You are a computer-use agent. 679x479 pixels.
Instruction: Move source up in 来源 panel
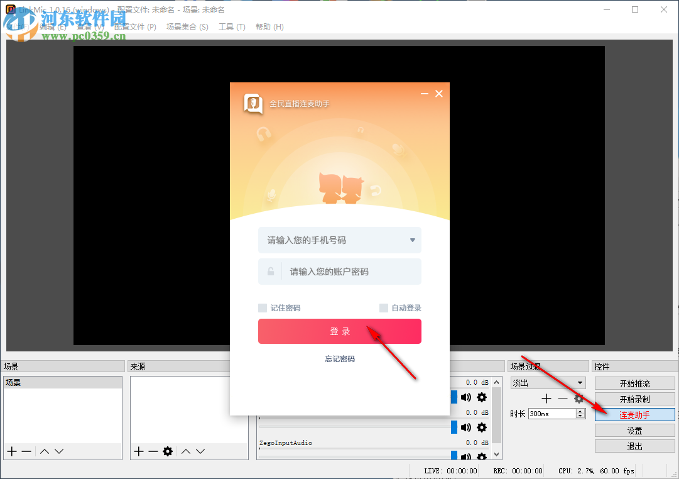(x=186, y=451)
